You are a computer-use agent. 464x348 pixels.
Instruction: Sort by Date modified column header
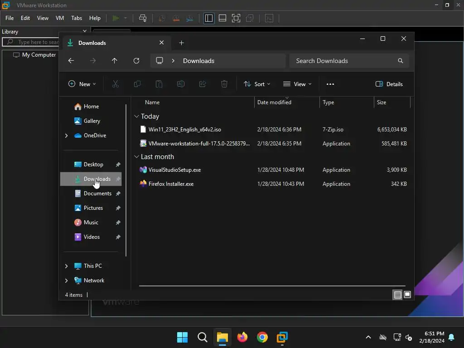coord(287,102)
